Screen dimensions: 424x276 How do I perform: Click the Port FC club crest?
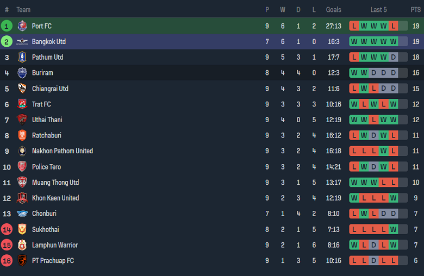click(x=22, y=26)
